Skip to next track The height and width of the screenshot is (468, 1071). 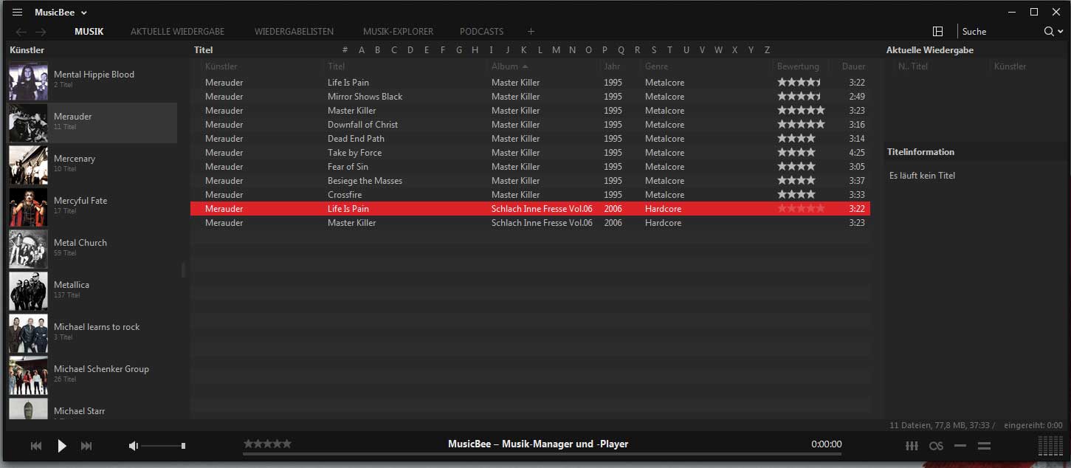click(x=86, y=446)
